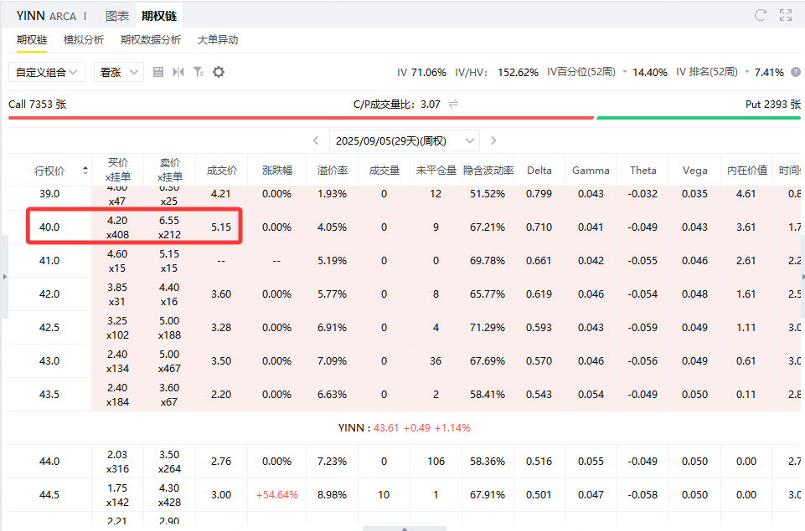Click the refresh icon at top right
The height and width of the screenshot is (531, 805).
[761, 15]
